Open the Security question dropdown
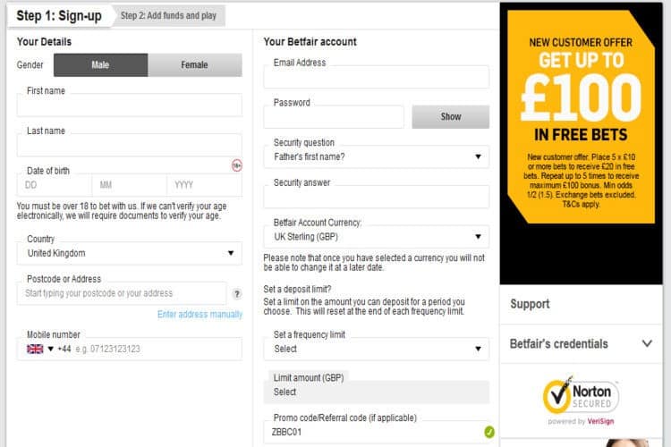The image size is (671, 447). point(376,157)
